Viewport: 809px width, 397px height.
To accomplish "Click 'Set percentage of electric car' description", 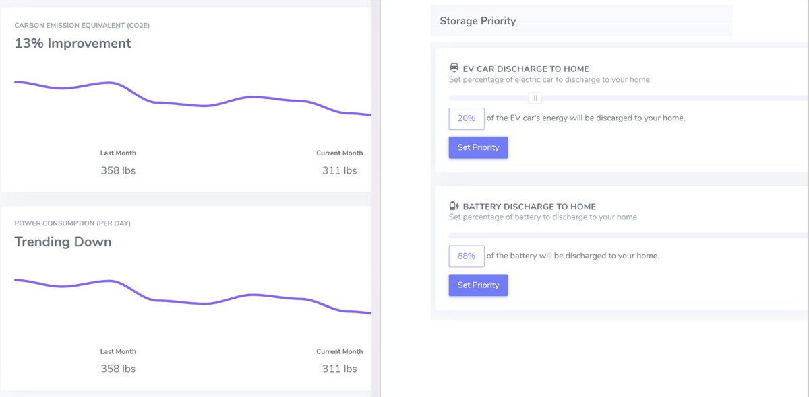I will (549, 79).
